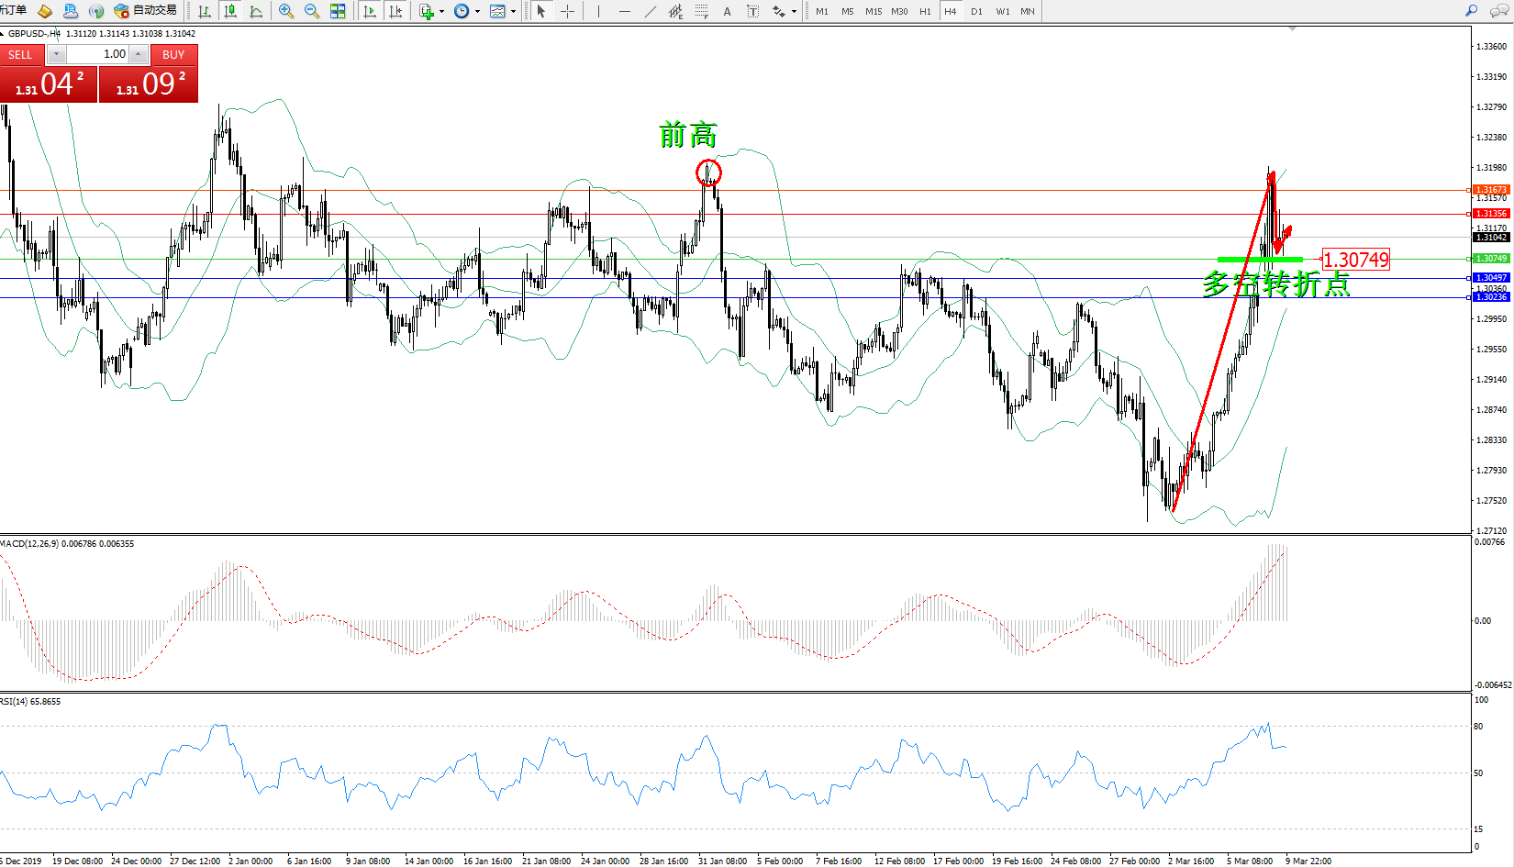
Task: Switch to the M15 timeframe
Action: pyautogui.click(x=873, y=11)
